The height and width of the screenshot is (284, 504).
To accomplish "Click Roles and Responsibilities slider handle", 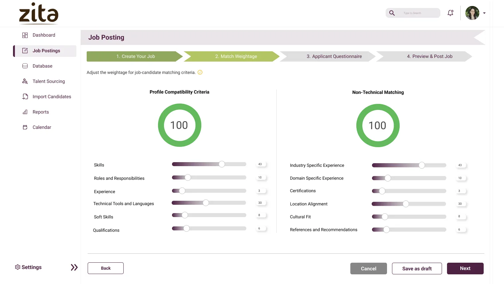I will coord(188,177).
